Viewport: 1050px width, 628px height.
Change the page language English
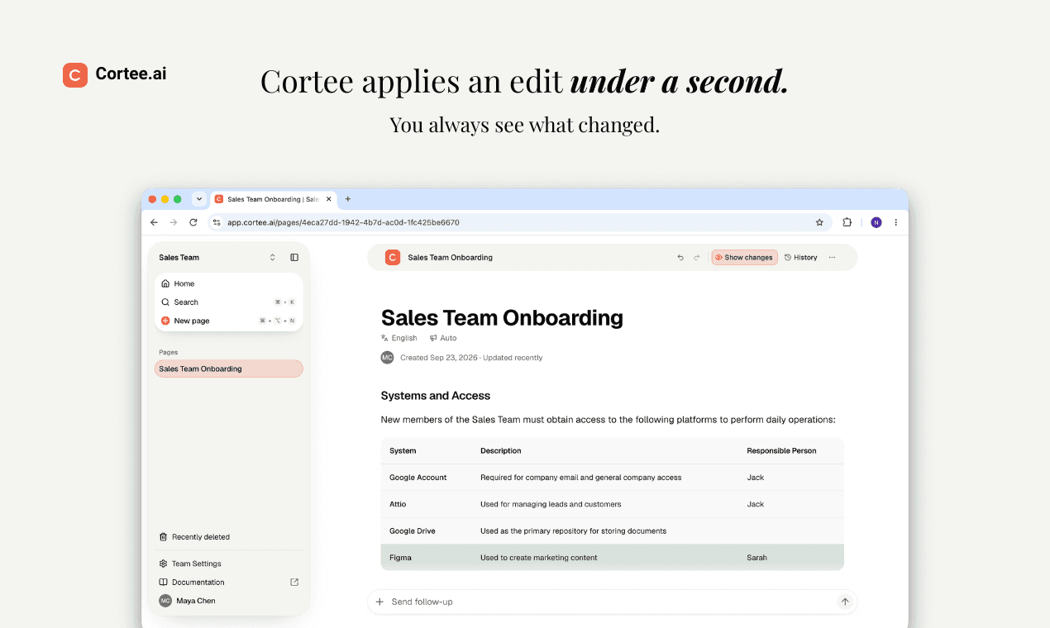399,338
